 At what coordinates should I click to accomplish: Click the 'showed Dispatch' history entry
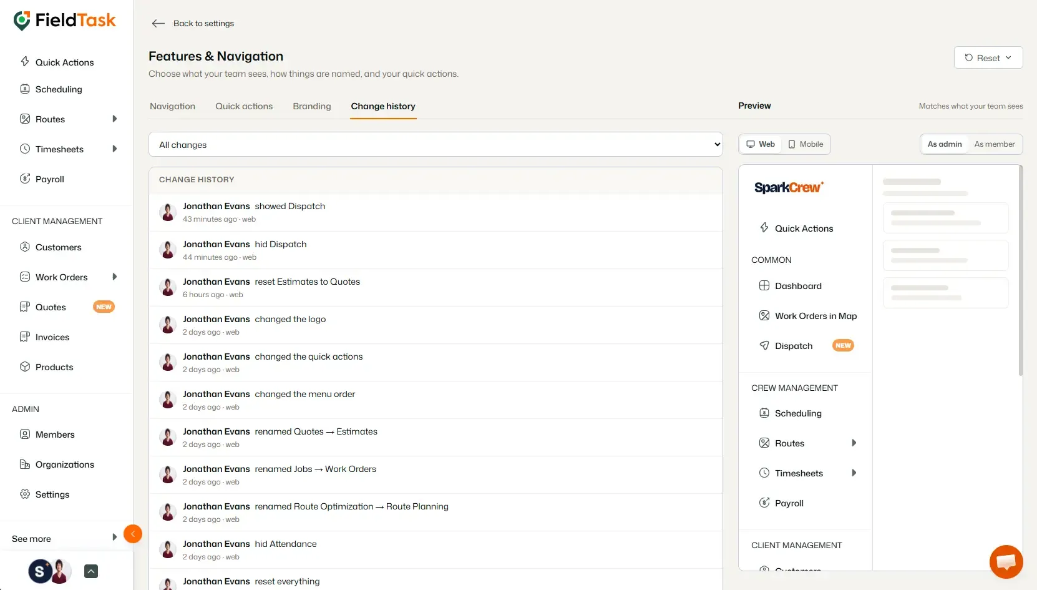(436, 212)
